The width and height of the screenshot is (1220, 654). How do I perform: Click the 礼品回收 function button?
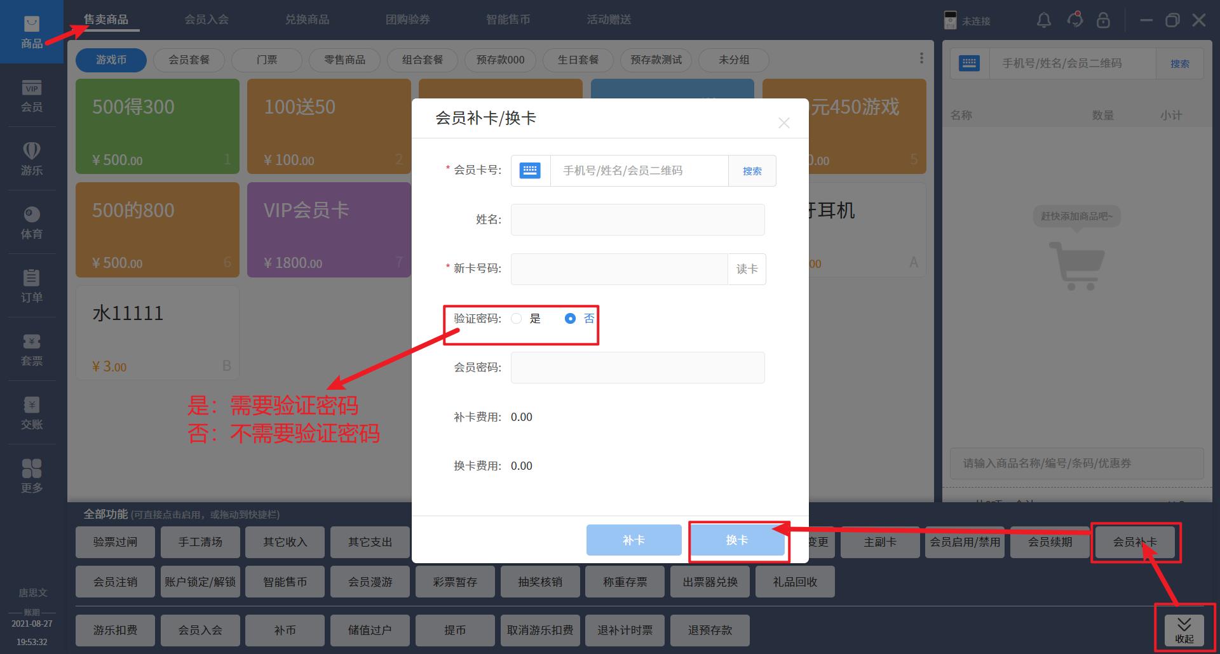tap(795, 582)
